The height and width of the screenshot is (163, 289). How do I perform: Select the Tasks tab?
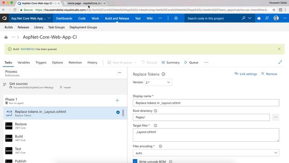8,62
